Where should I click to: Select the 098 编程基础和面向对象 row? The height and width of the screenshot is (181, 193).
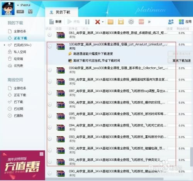pos(119,82)
